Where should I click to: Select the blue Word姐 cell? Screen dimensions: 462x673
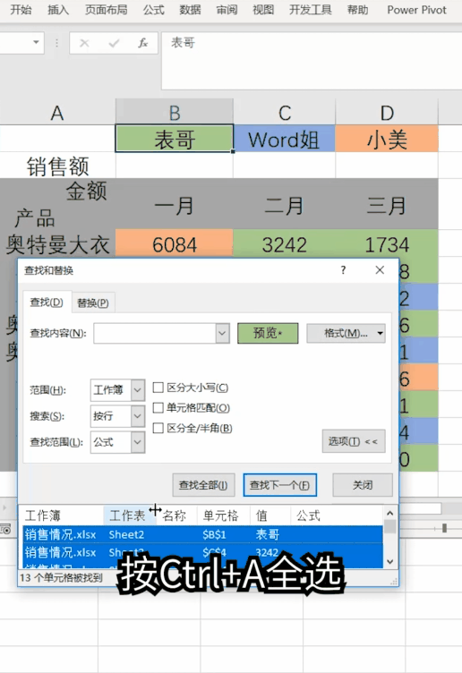284,139
